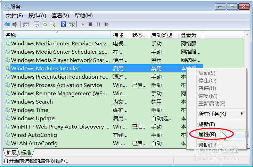Image resolution: width=253 pixels, height=167 pixels.
Task: Click gear icon beside Windows Time
Action: (7, 110)
